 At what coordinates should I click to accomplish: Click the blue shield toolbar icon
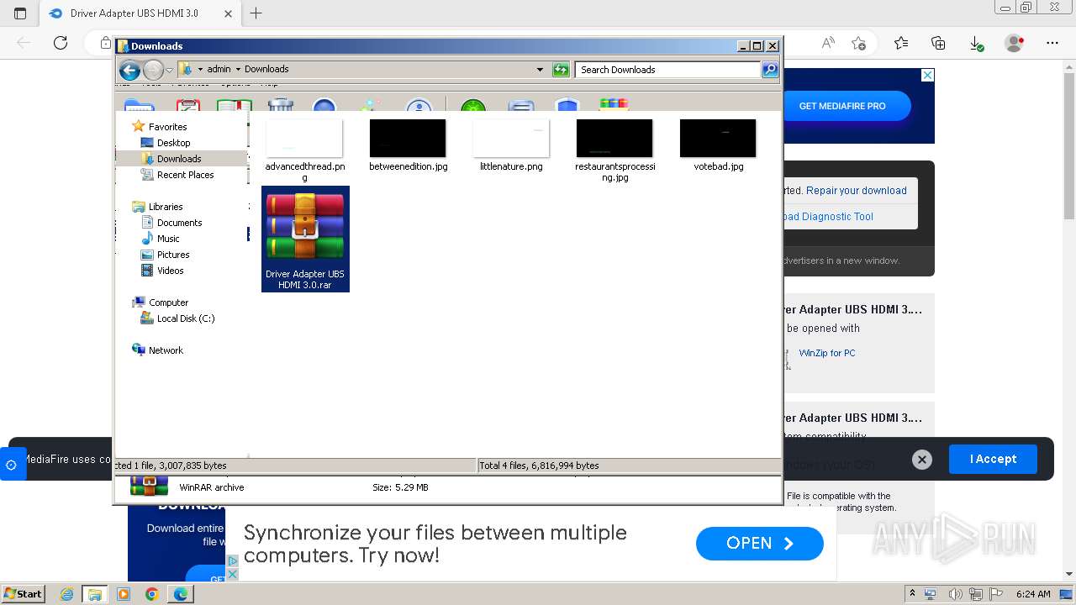click(567, 106)
